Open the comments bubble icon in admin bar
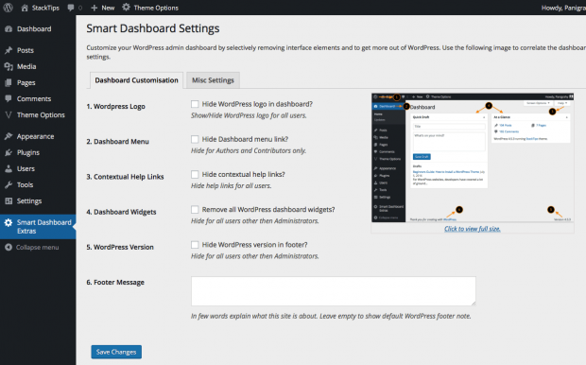The height and width of the screenshot is (365, 586). tap(71, 8)
